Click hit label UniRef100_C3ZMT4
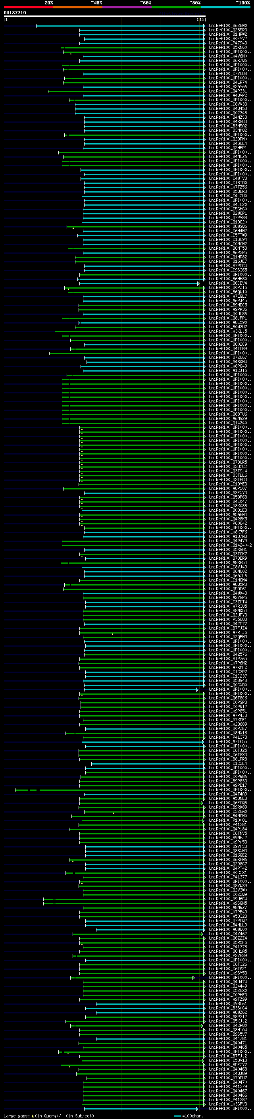This screenshot has height=1119, width=254. [x=227, y=602]
